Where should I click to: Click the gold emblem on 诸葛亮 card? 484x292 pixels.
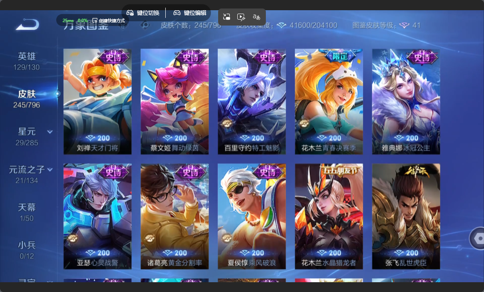click(x=150, y=238)
